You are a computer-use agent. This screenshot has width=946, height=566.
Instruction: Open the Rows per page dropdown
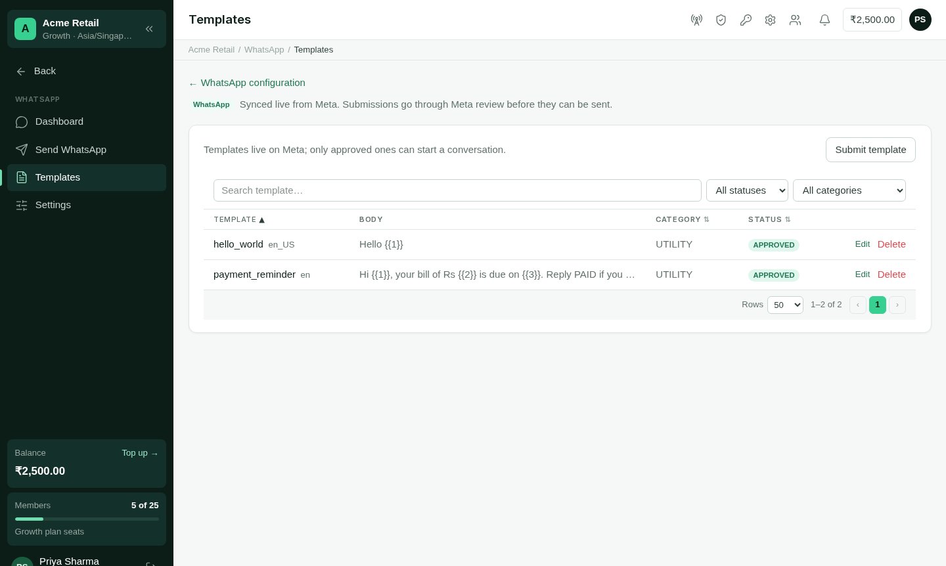[x=785, y=305]
